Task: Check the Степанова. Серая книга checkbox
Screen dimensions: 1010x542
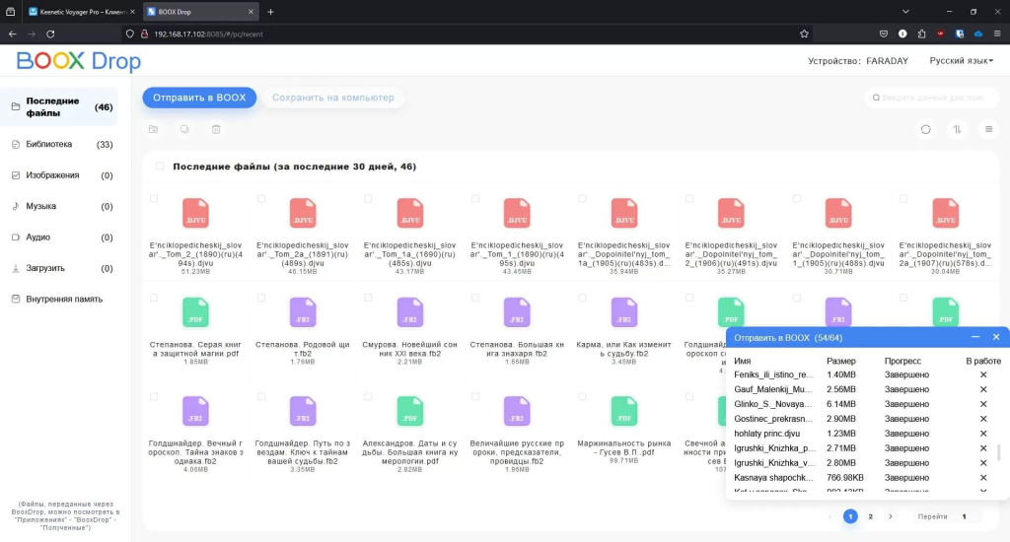Action: [154, 298]
